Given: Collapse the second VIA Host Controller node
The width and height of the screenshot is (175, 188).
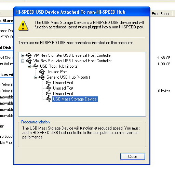Looking at the screenshot, I should [23, 61].
